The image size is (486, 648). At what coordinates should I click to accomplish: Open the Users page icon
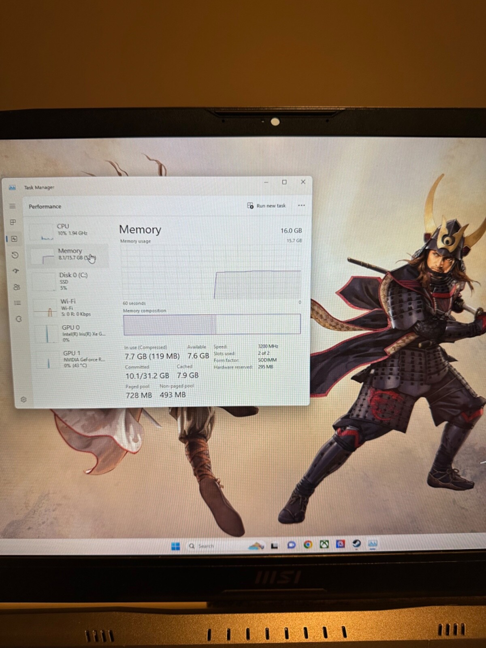tap(17, 287)
